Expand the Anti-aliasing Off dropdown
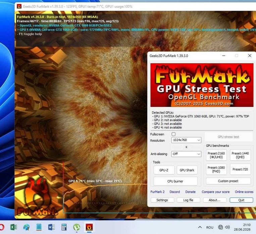256x234 pixels. pos(186,154)
